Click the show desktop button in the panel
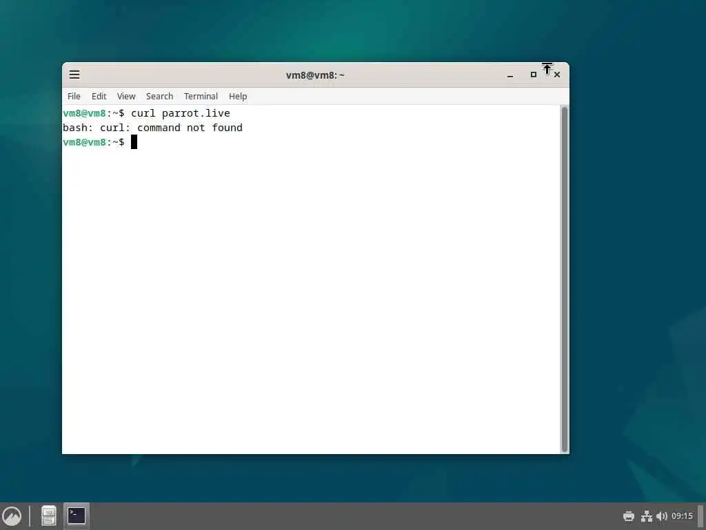 tap(701, 516)
